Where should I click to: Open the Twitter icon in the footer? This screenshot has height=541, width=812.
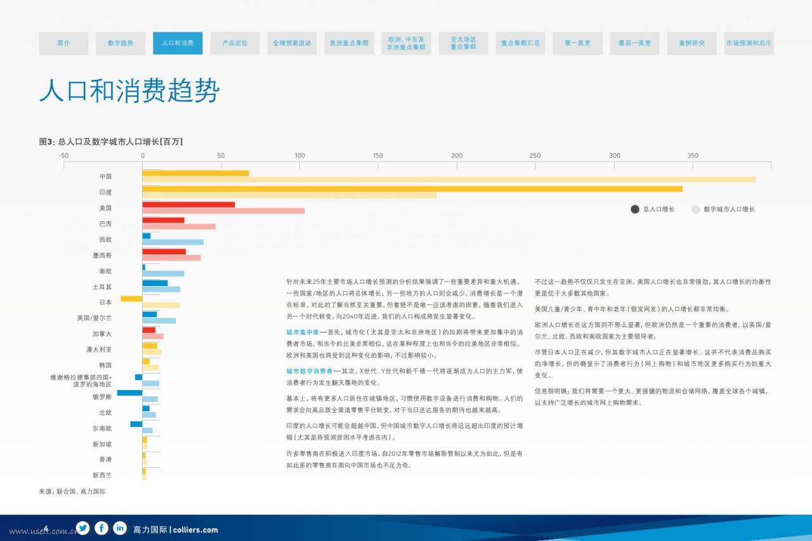(82, 528)
